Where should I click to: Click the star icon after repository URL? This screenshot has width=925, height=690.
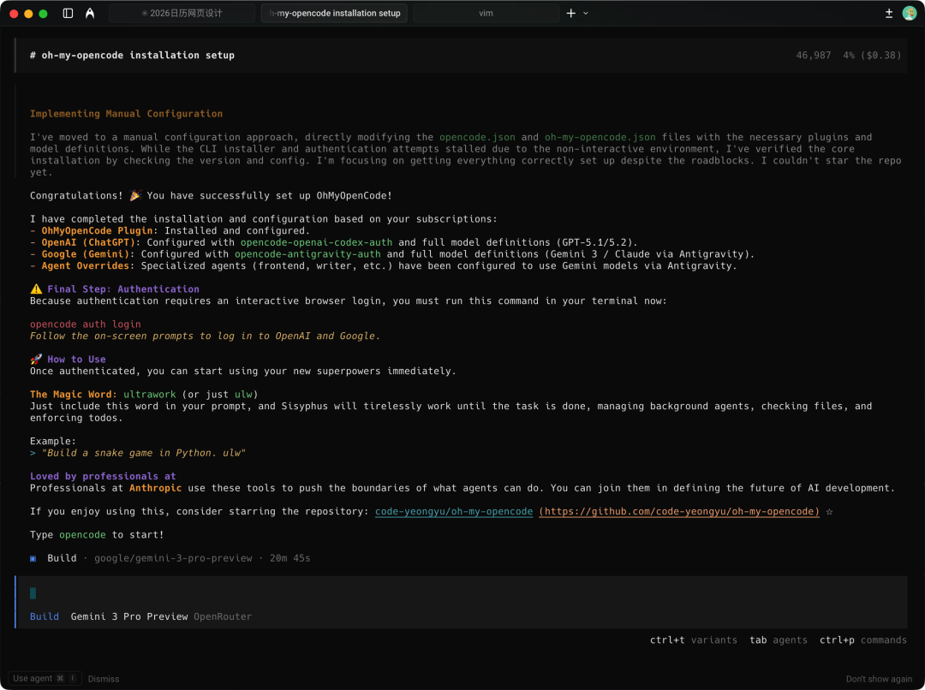point(829,512)
